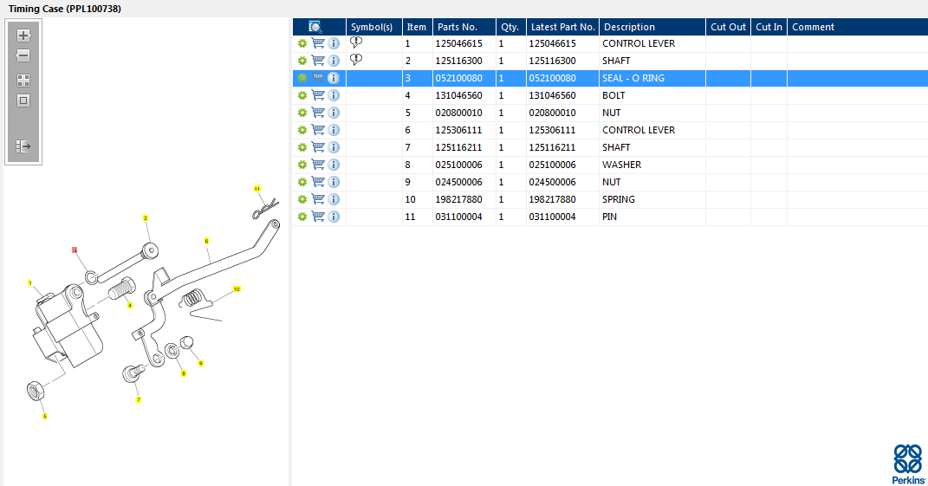Click the green gear icon for Shaft 125116300
This screenshot has height=486, width=928.
(302, 61)
